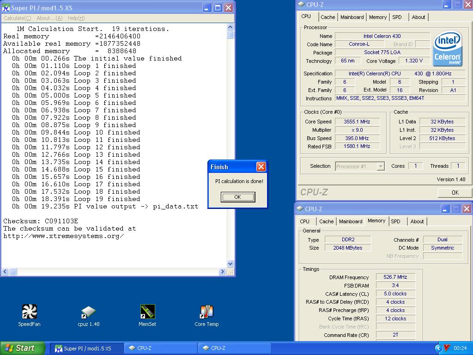473x355 pixels.
Task: Expand hidden system tray icons arrow
Action: [438, 348]
